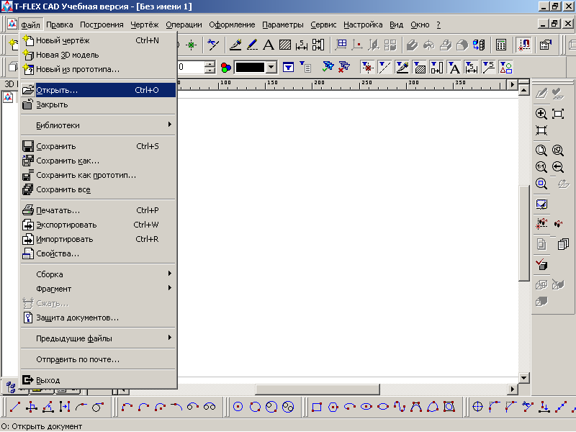Select the hatch fill tool in top toolbar

[x=285, y=45]
